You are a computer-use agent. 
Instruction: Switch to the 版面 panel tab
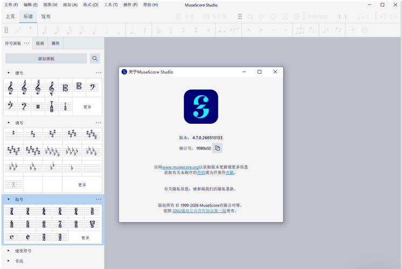point(40,43)
